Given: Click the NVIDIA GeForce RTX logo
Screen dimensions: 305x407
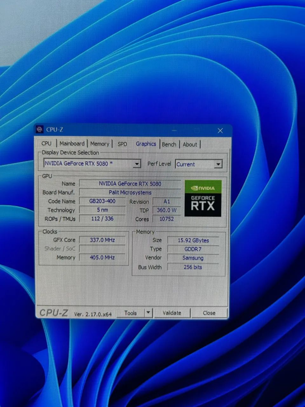Looking at the screenshot, I should tap(203, 199).
